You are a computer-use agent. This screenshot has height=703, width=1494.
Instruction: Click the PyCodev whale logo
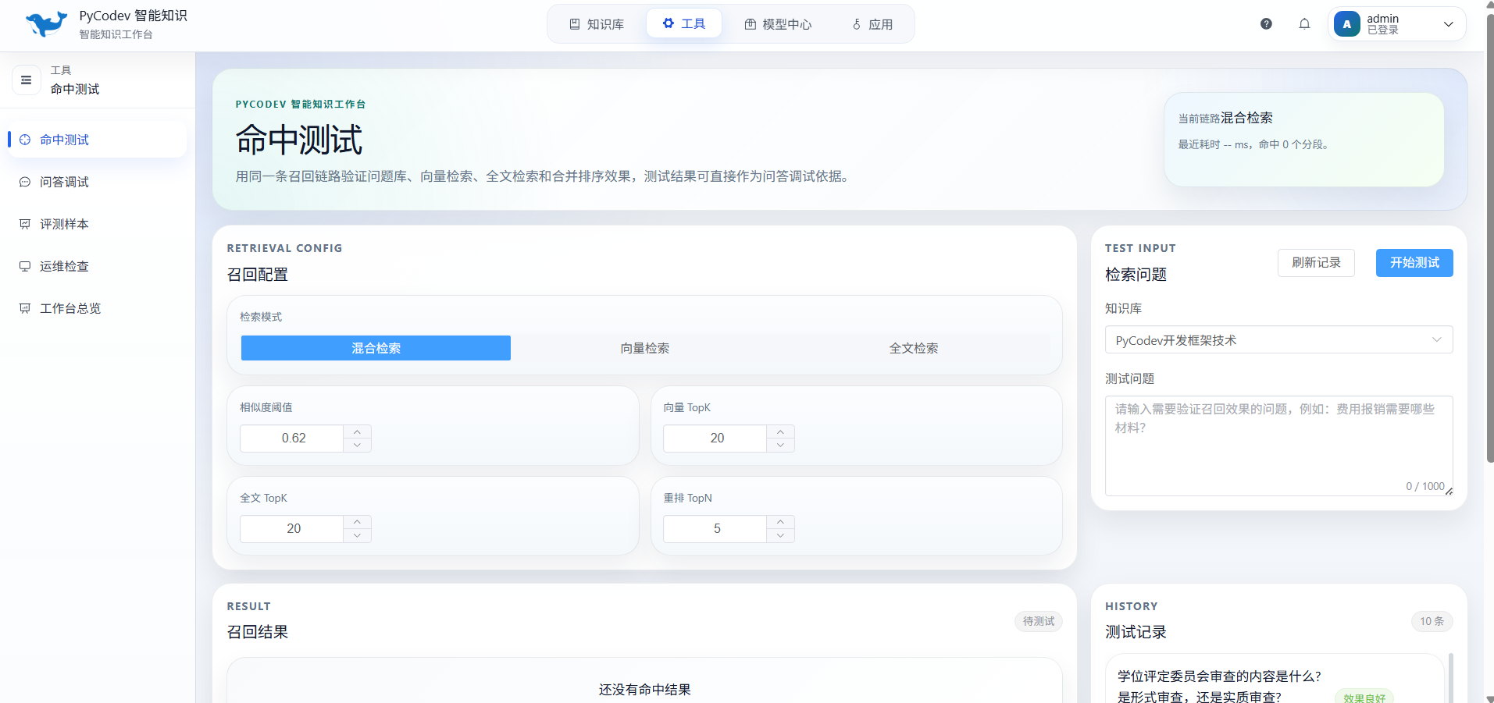coord(46,23)
